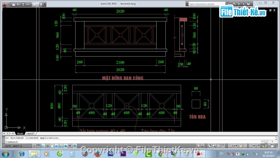Click the Plot printer icon

tap(41, 4)
